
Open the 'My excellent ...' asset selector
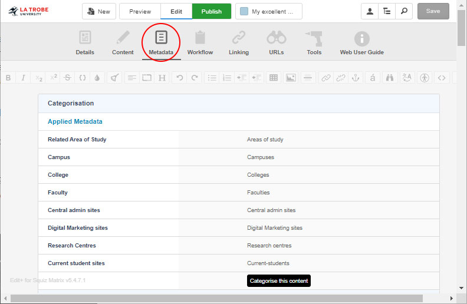pos(268,11)
